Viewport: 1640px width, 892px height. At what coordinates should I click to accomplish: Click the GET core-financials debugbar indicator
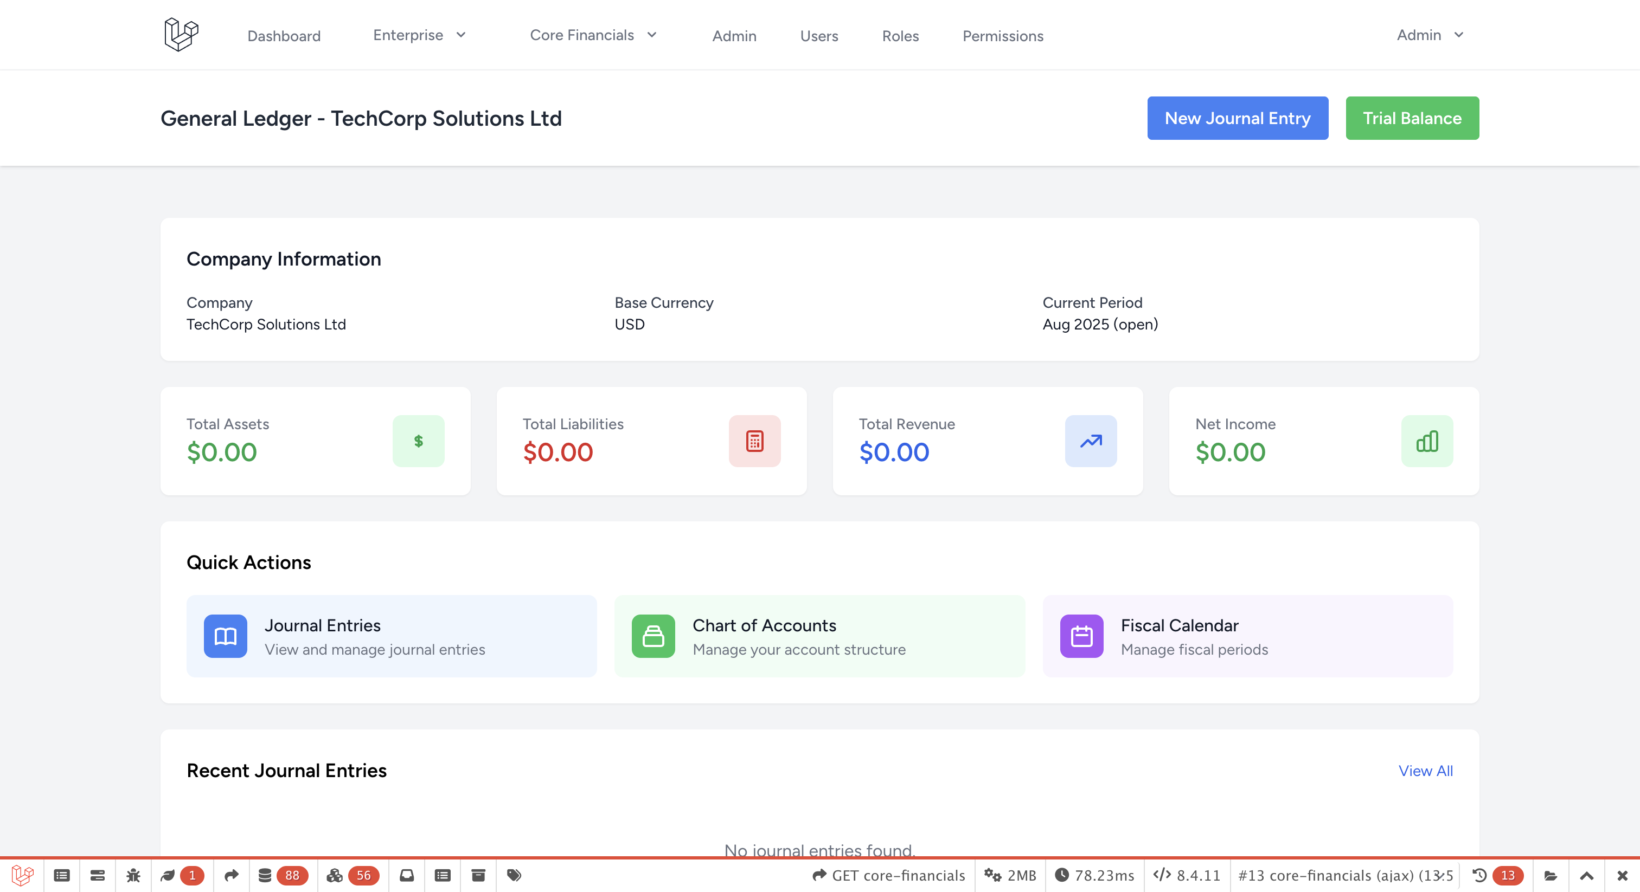point(889,875)
